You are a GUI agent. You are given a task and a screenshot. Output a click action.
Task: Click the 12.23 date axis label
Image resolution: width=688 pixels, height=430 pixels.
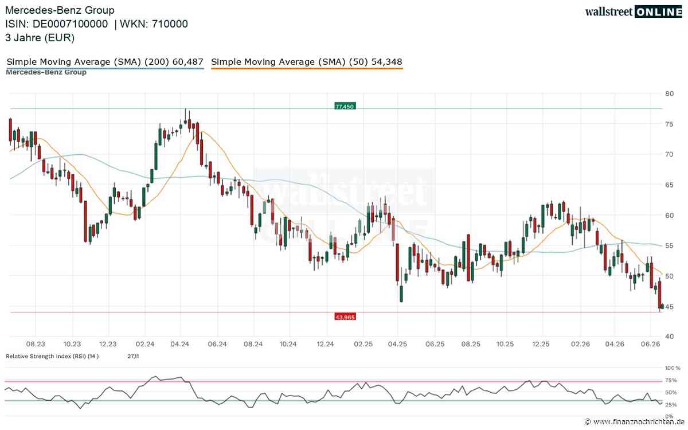point(108,344)
